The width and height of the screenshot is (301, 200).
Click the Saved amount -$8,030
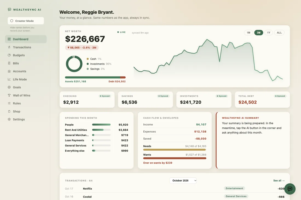200,139
